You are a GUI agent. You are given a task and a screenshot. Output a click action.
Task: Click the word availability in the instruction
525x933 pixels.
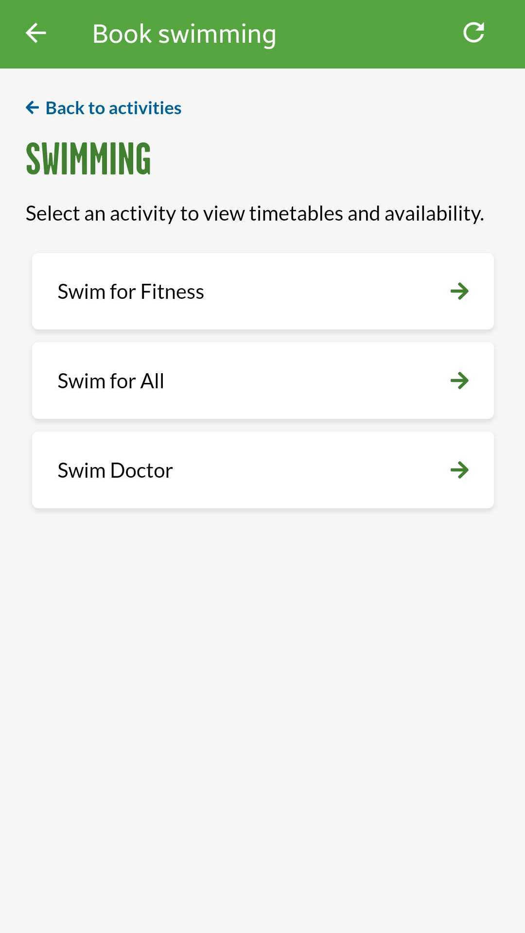coord(434,213)
